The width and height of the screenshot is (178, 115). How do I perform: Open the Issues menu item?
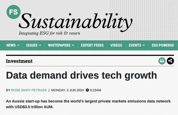coord(32,45)
